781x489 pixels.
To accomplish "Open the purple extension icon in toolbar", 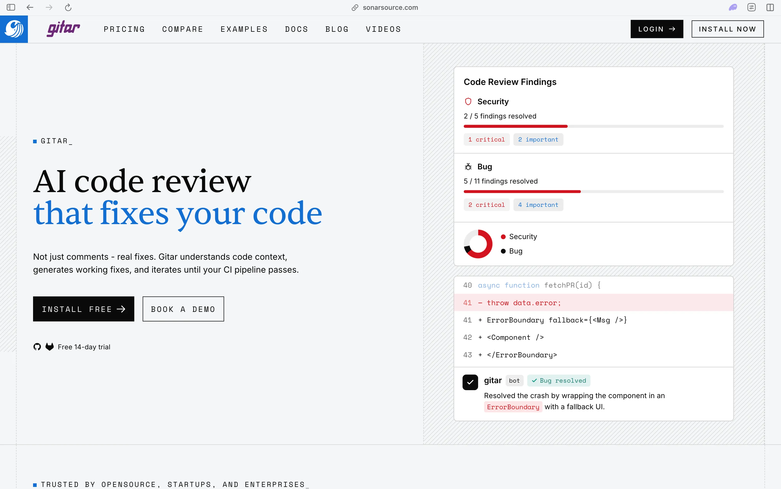I will pos(733,7).
